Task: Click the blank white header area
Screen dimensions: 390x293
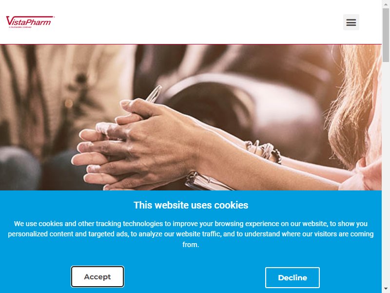Action: (199, 22)
